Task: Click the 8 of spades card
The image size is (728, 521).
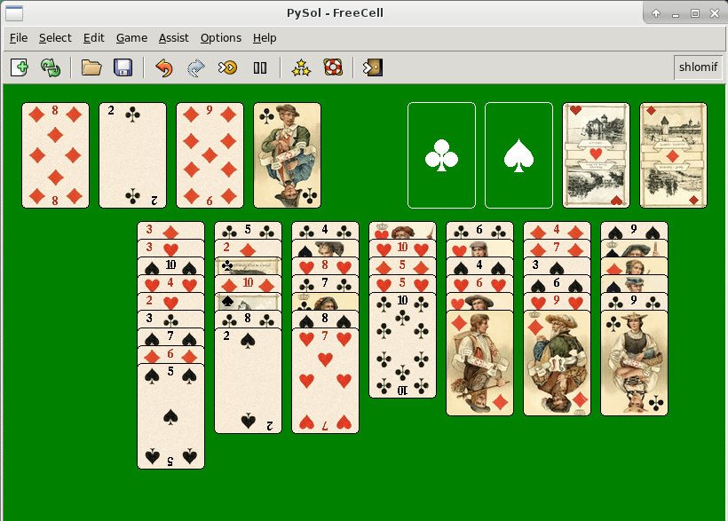Action: pos(326,320)
